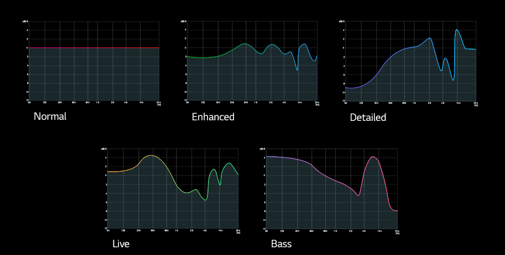Pick the Live sound mode label
The height and width of the screenshot is (255, 505).
coord(121,243)
